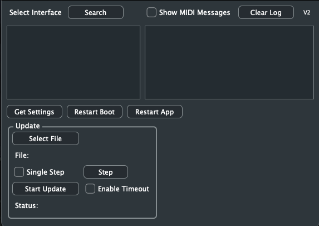Click inside the empty interface list box

coord(73,62)
